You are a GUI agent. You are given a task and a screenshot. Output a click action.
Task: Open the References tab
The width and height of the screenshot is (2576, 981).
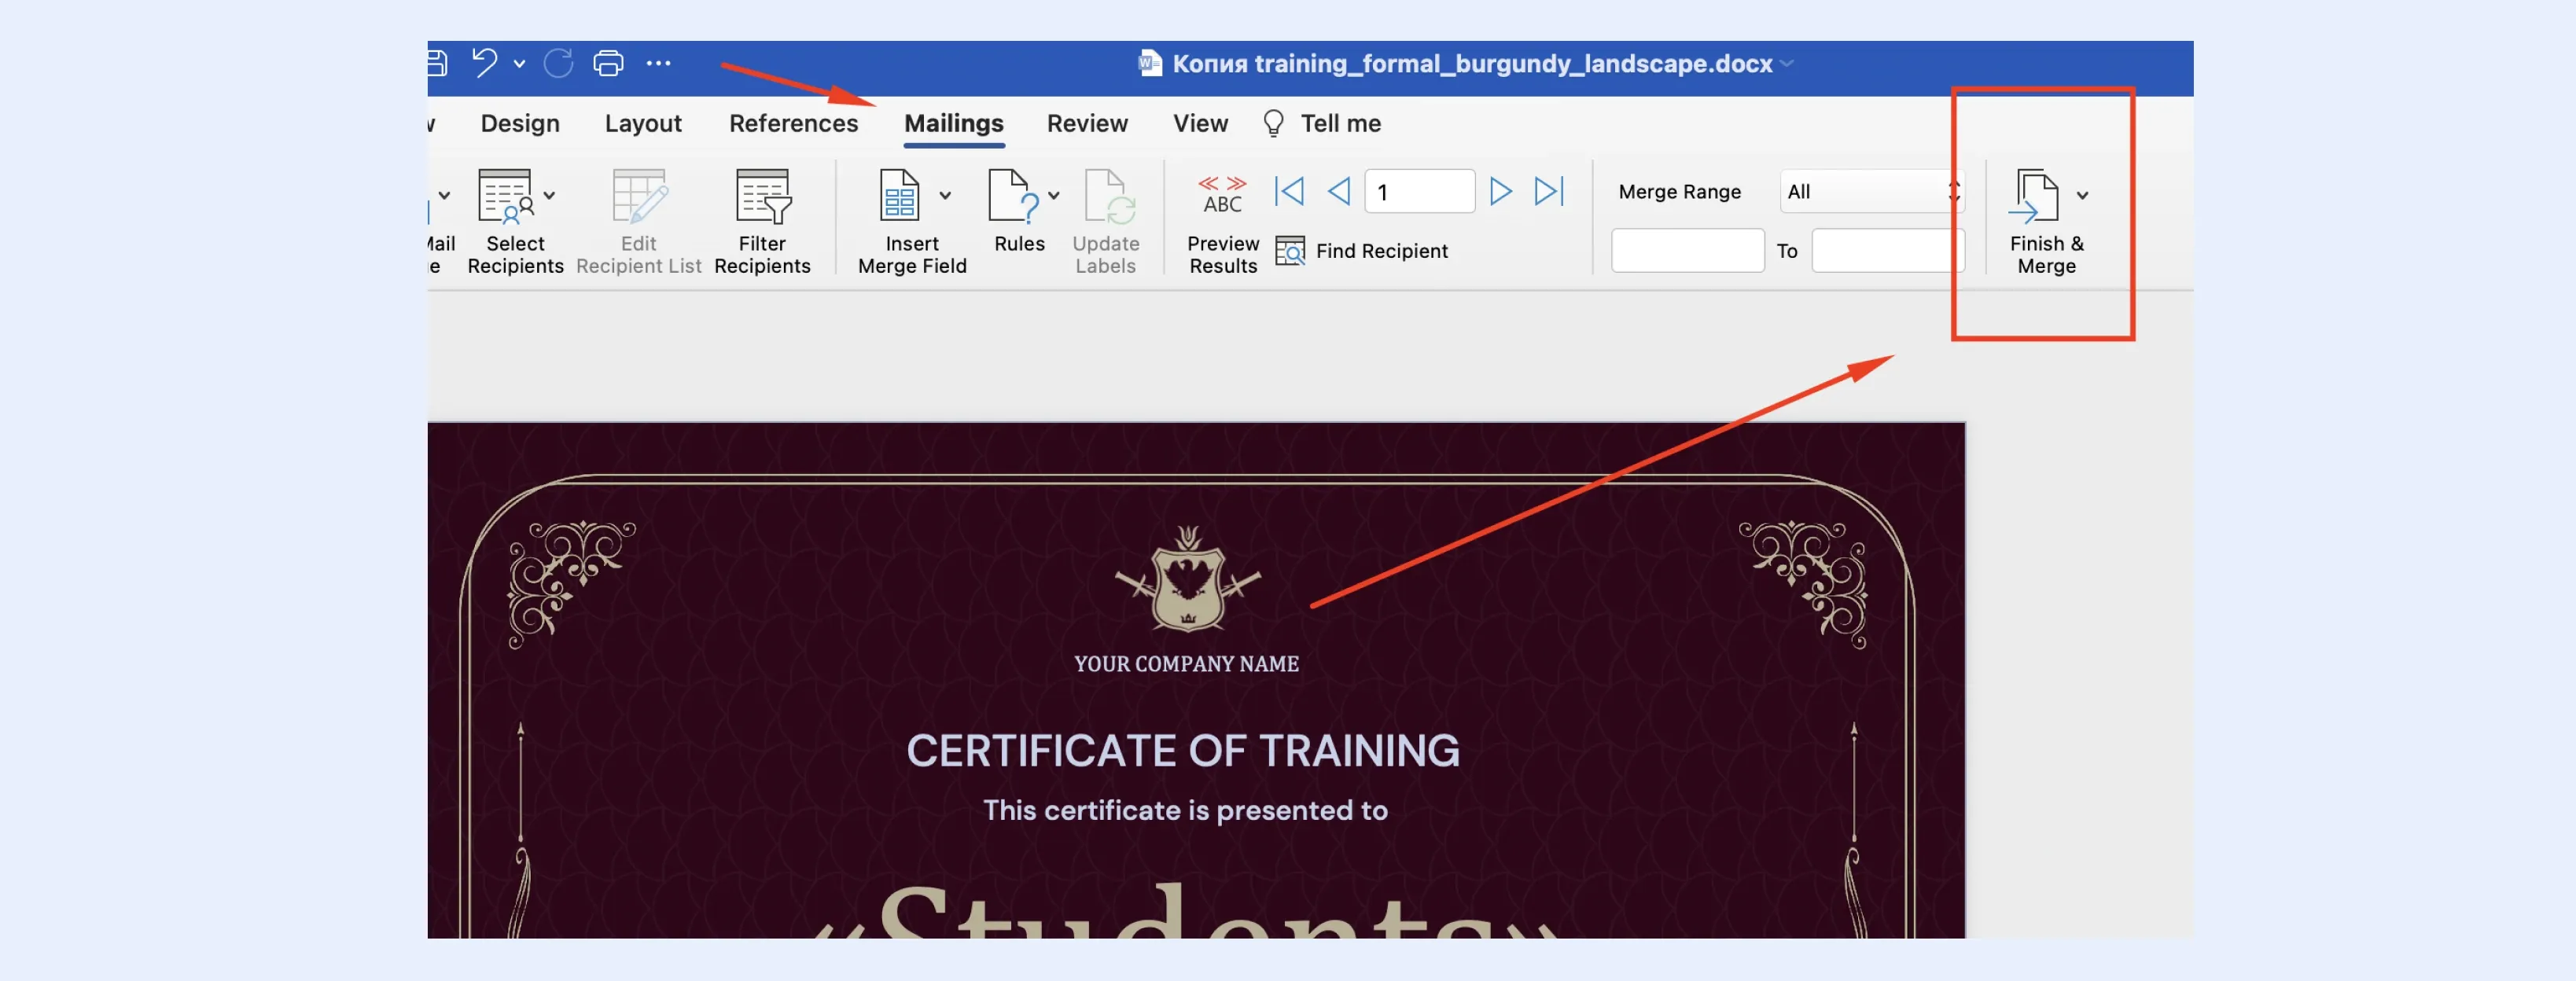[793, 123]
